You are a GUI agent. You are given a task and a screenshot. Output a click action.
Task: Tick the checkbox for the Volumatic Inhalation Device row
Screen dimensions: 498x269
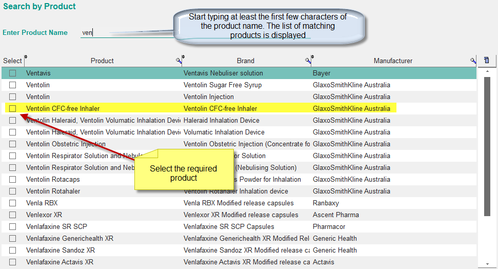pyautogui.click(x=12, y=132)
